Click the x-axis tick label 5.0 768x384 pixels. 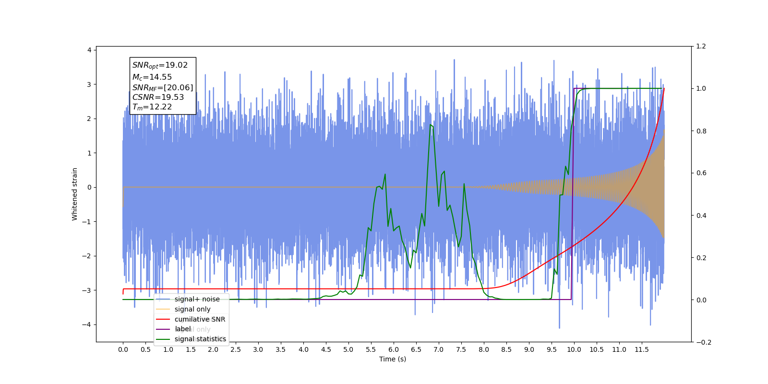pos(348,349)
